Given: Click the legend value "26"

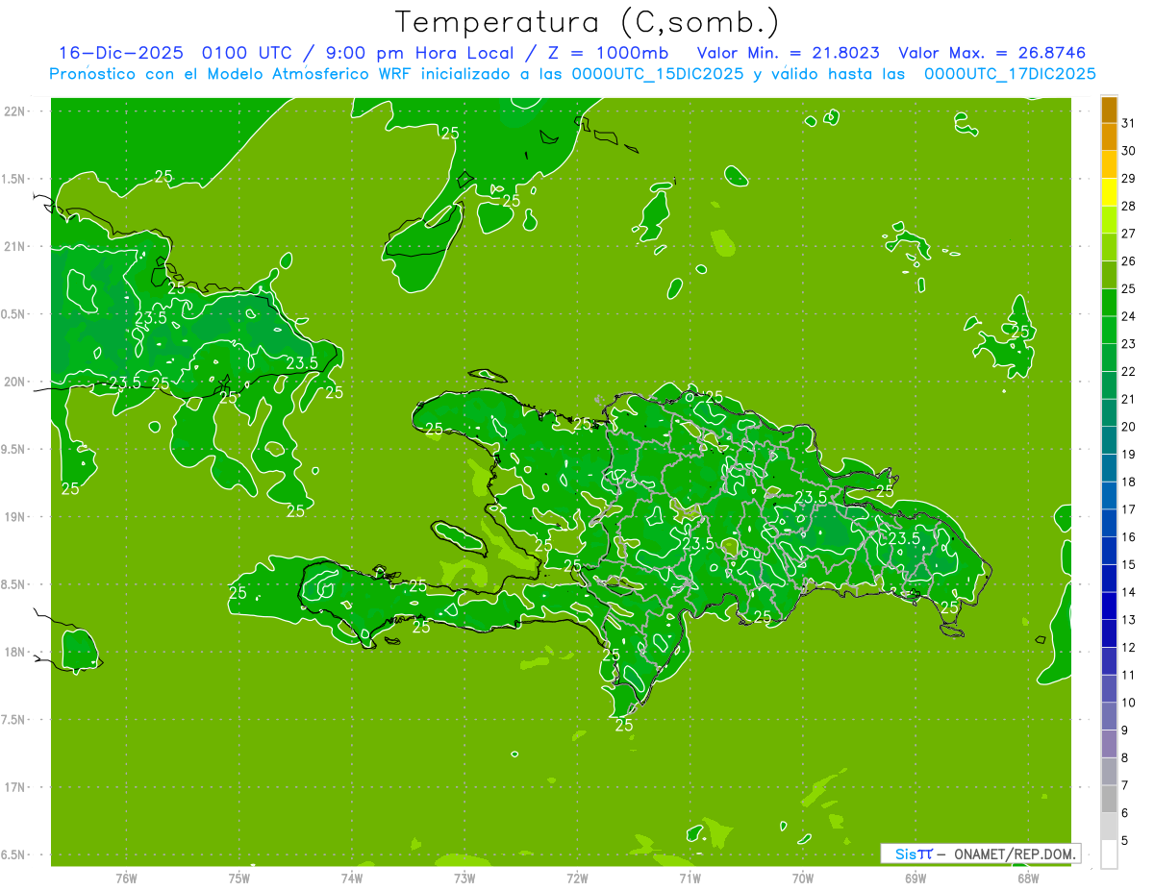Looking at the screenshot, I should [1129, 261].
